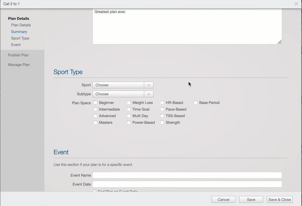
Task: Close the Cat 2 to 1 dialog
Action: pyautogui.click(x=296, y=4)
